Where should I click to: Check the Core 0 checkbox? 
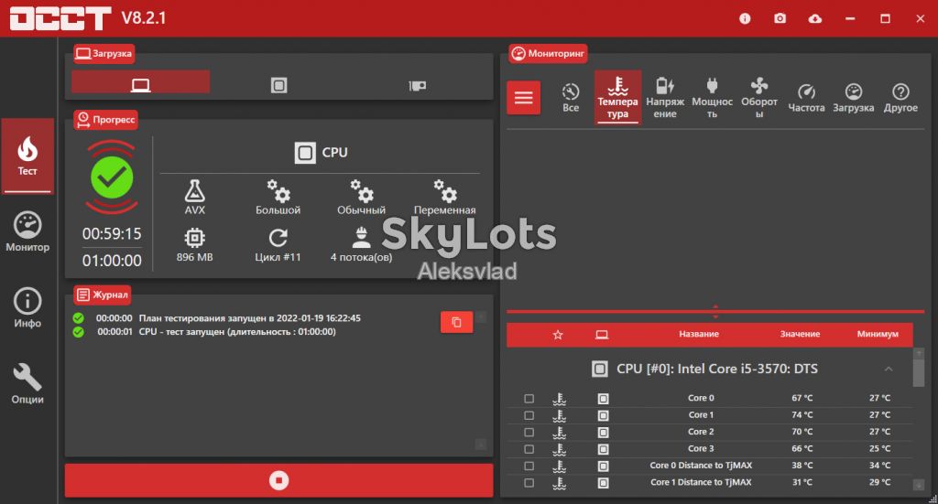pyautogui.click(x=529, y=398)
